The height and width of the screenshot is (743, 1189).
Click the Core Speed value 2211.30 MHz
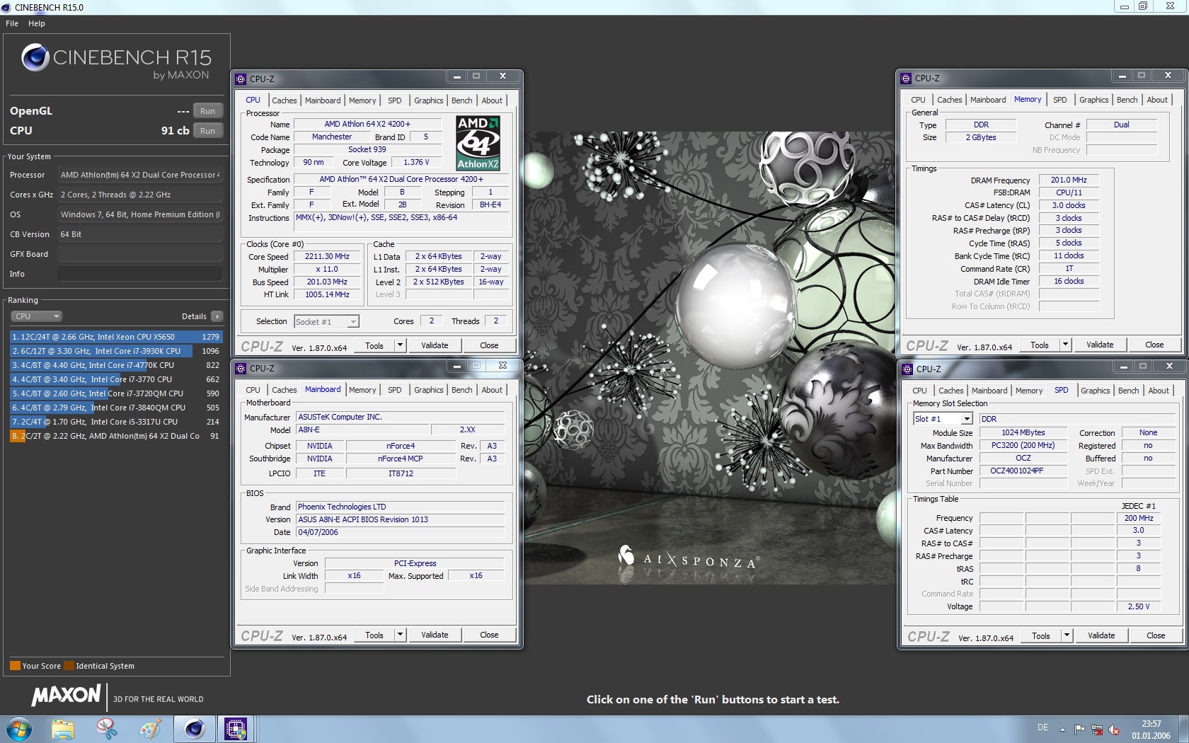click(x=327, y=256)
